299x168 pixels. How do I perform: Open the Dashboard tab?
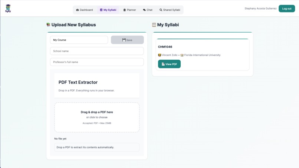[x=85, y=10]
